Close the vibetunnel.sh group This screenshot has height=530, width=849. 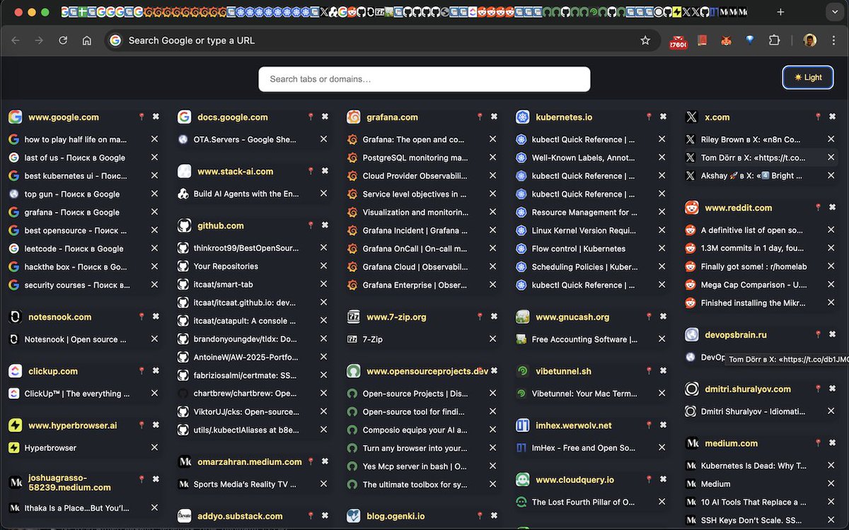pos(663,371)
